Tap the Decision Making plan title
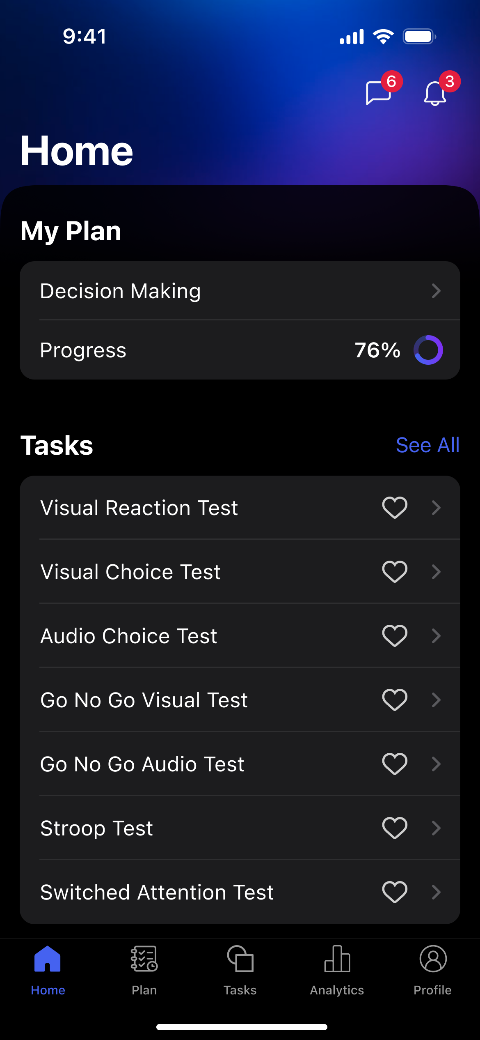The width and height of the screenshot is (480, 1040). pyautogui.click(x=121, y=291)
